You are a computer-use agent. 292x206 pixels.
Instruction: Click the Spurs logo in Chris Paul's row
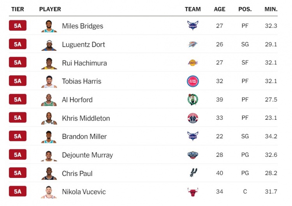192,173
